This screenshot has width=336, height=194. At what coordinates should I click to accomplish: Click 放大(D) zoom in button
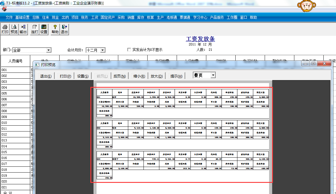pos(157,76)
